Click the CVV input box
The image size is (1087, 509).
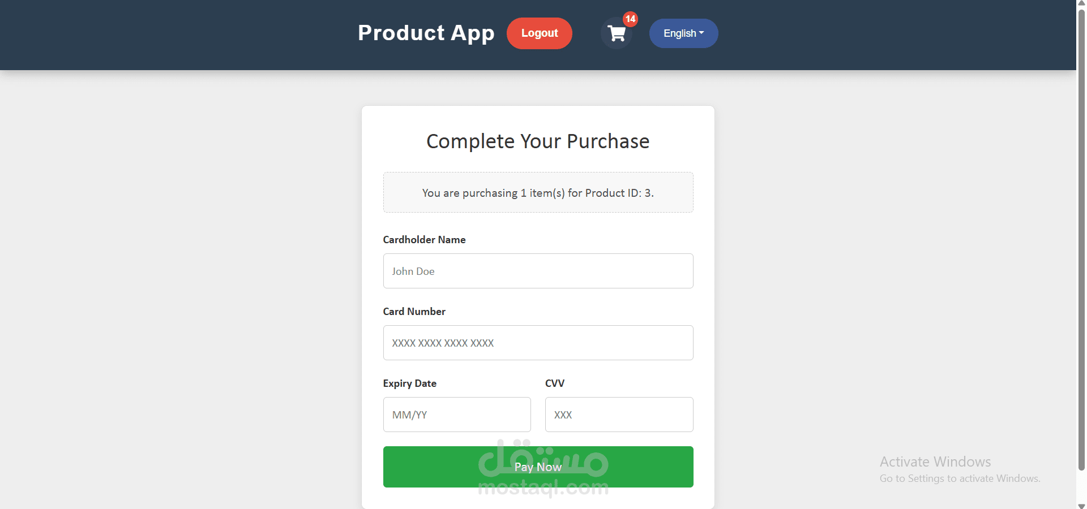click(619, 415)
